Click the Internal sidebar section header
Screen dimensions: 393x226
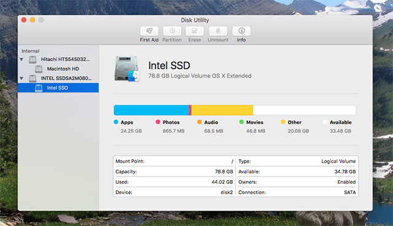(30, 51)
